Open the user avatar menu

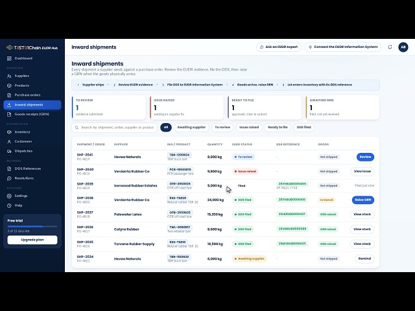(403, 47)
